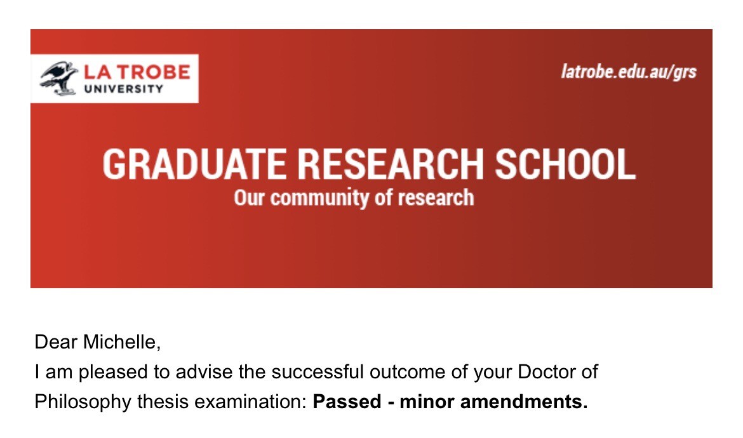This screenshot has width=743, height=438.
Task: Click the name Michelle in the greeting
Action: pos(122,342)
